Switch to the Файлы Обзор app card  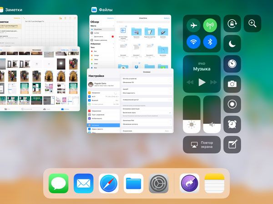[130, 42]
